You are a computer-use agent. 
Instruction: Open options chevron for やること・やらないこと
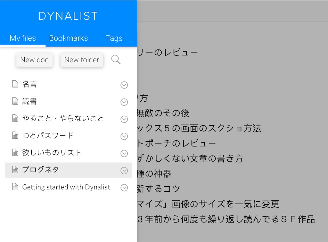(124, 119)
